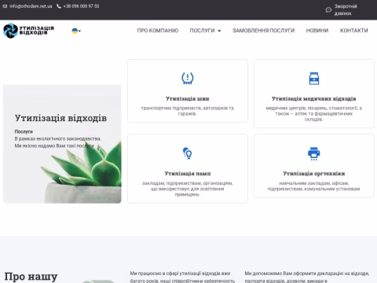Click the Утилізація відходів logo

click(x=28, y=31)
